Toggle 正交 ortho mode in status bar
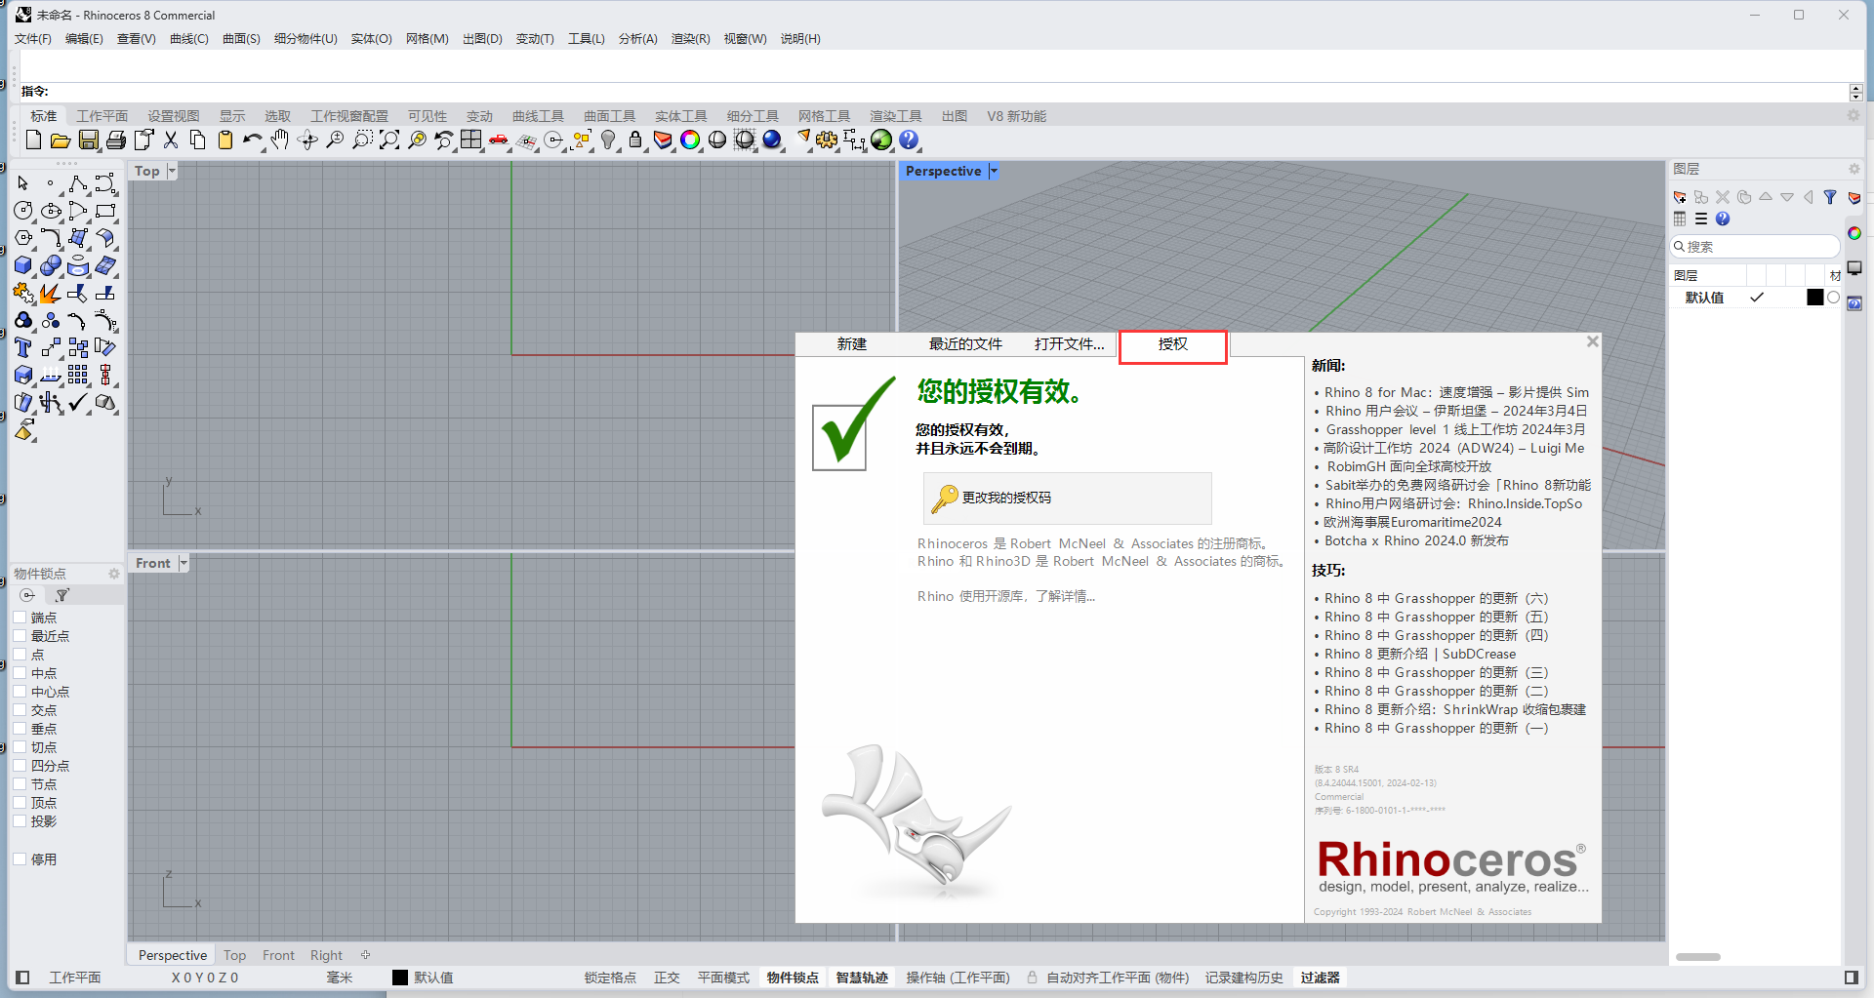The image size is (1874, 998). (x=667, y=978)
